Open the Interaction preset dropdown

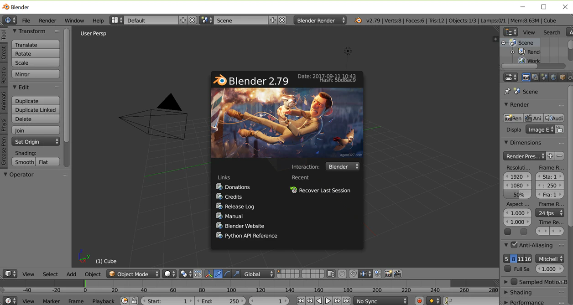pyautogui.click(x=343, y=167)
